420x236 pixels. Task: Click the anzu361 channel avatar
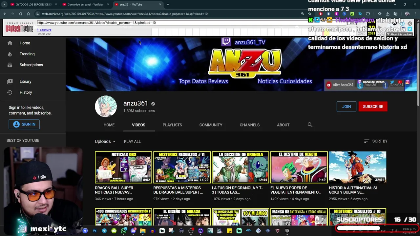(106, 106)
